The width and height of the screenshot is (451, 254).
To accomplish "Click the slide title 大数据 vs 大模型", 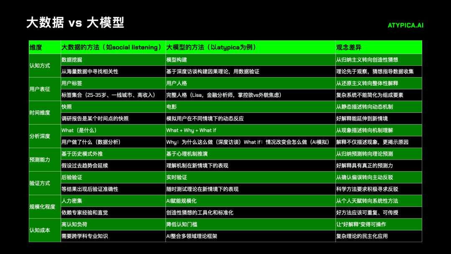I will [x=75, y=23].
